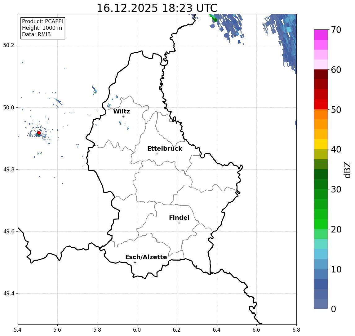Click the 49.4 latitude axis label
The width and height of the screenshot is (355, 336).
pos(9,294)
